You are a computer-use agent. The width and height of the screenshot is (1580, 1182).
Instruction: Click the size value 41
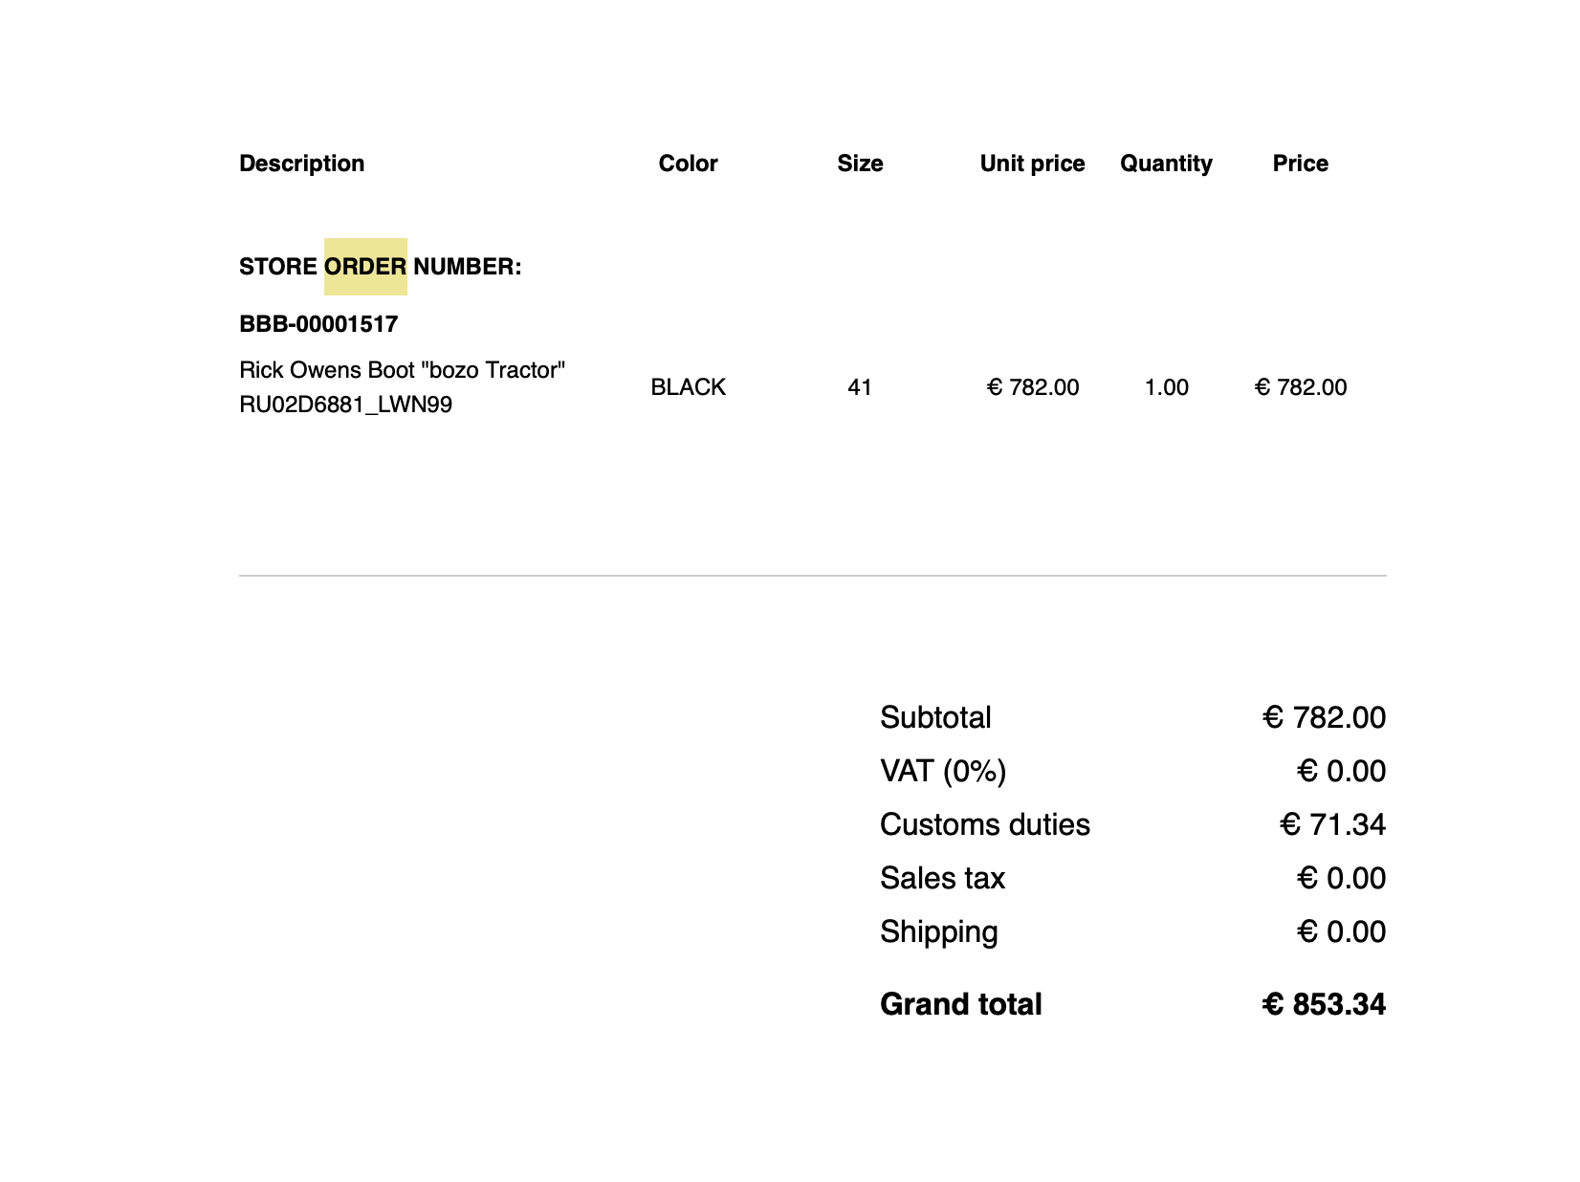coord(860,387)
